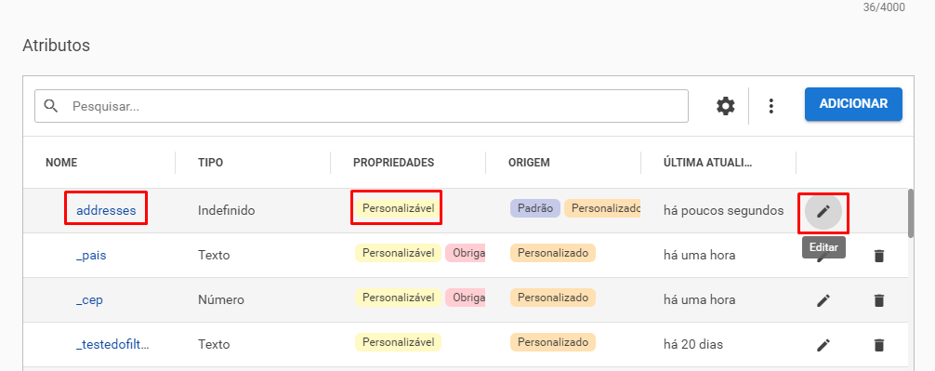935x371 pixels.
Task: Click the Personalizável tag in _cep row
Action: click(399, 297)
